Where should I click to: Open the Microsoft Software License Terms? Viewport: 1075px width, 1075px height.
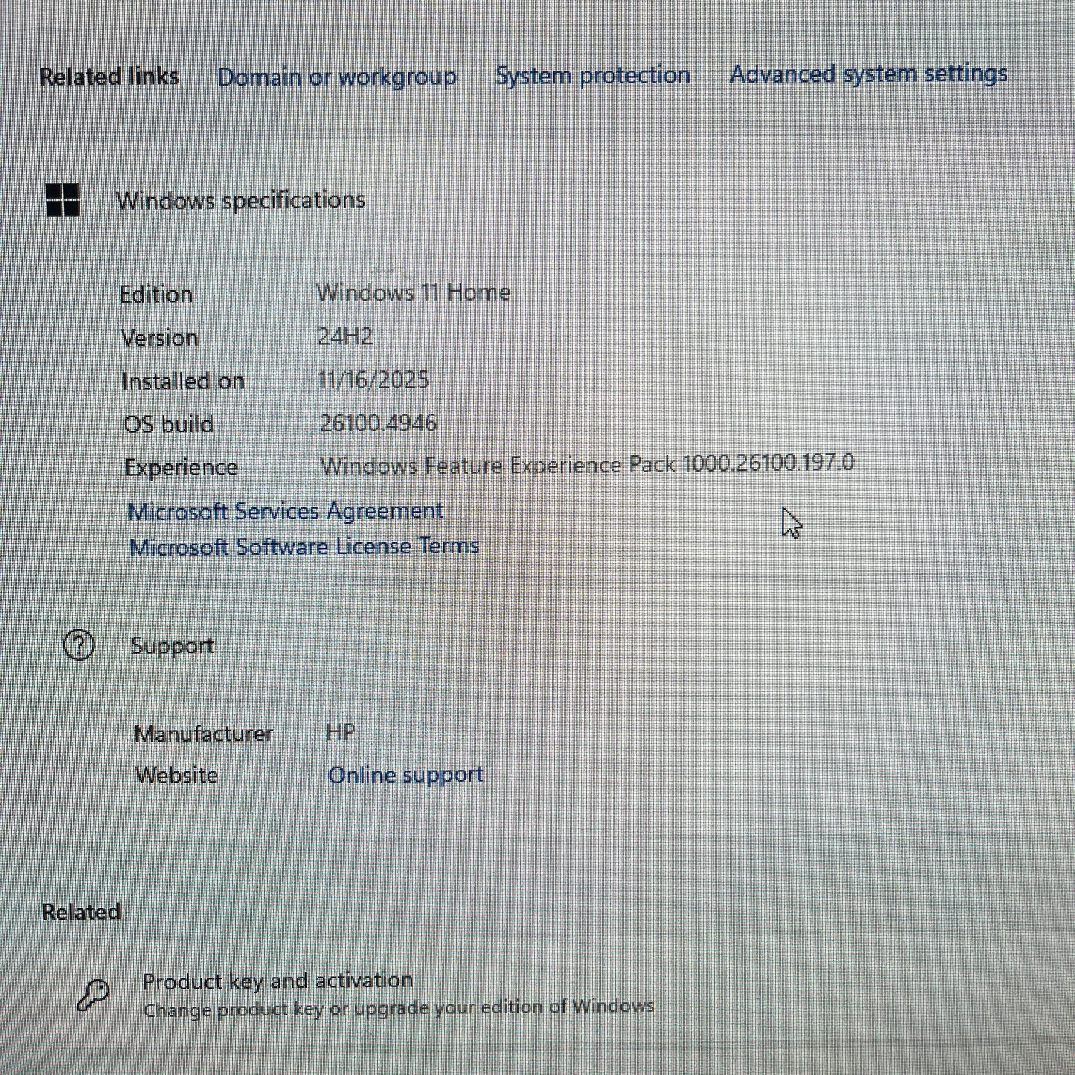[304, 545]
